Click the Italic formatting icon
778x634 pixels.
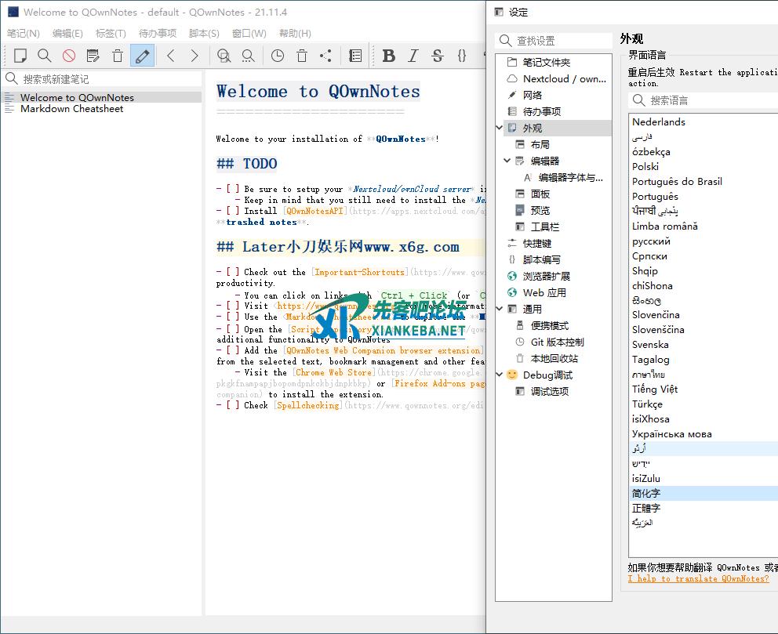[x=413, y=56]
